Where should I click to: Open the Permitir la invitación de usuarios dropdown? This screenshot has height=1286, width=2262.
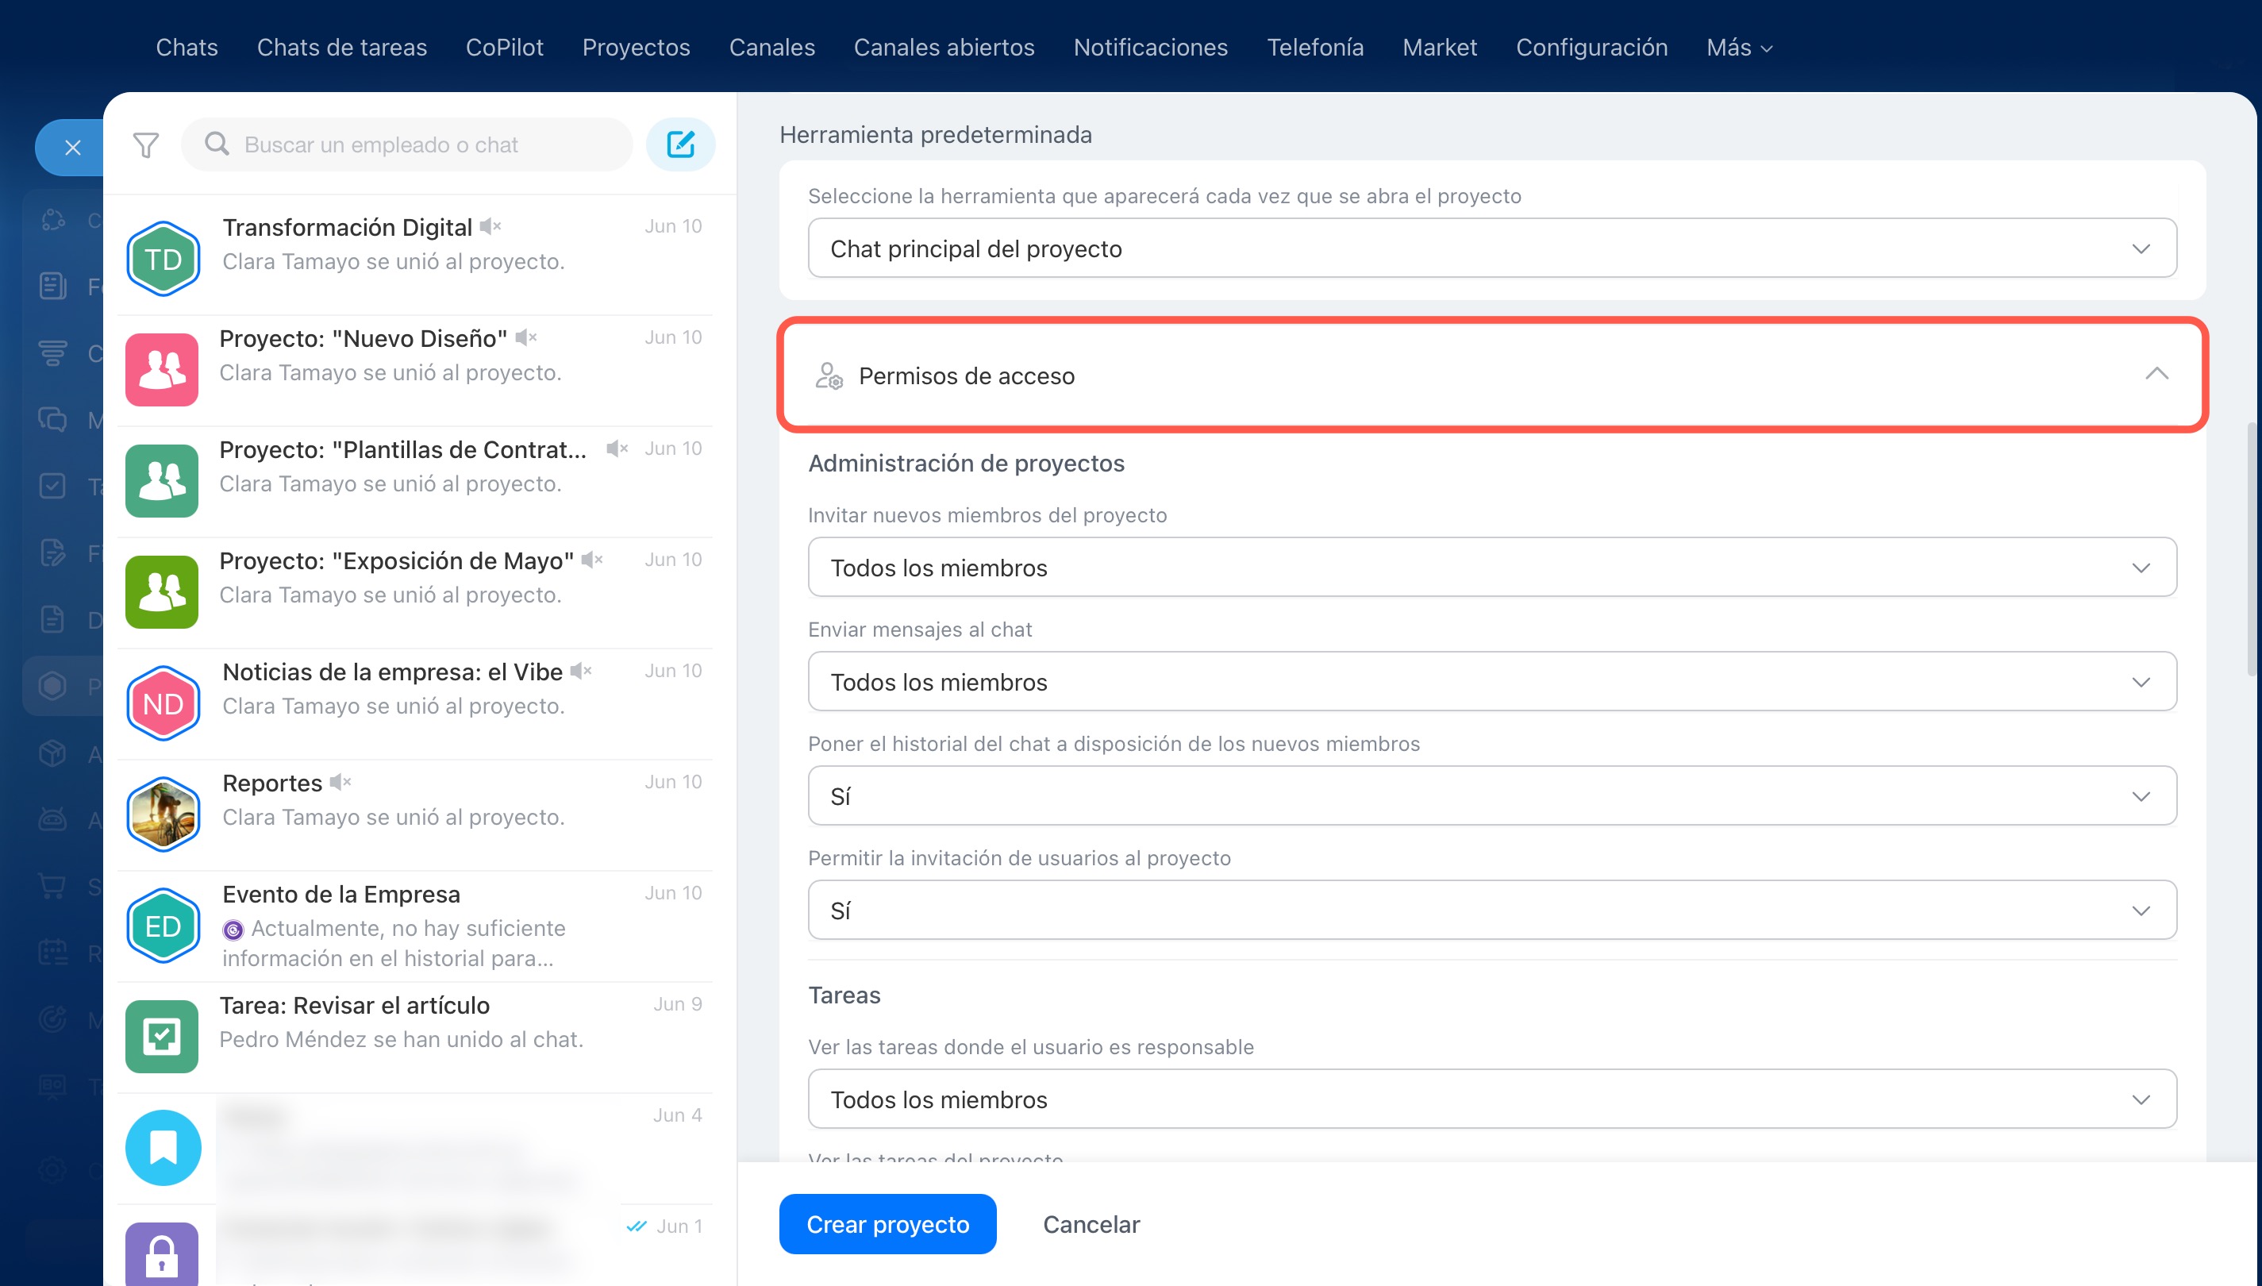pos(1492,910)
